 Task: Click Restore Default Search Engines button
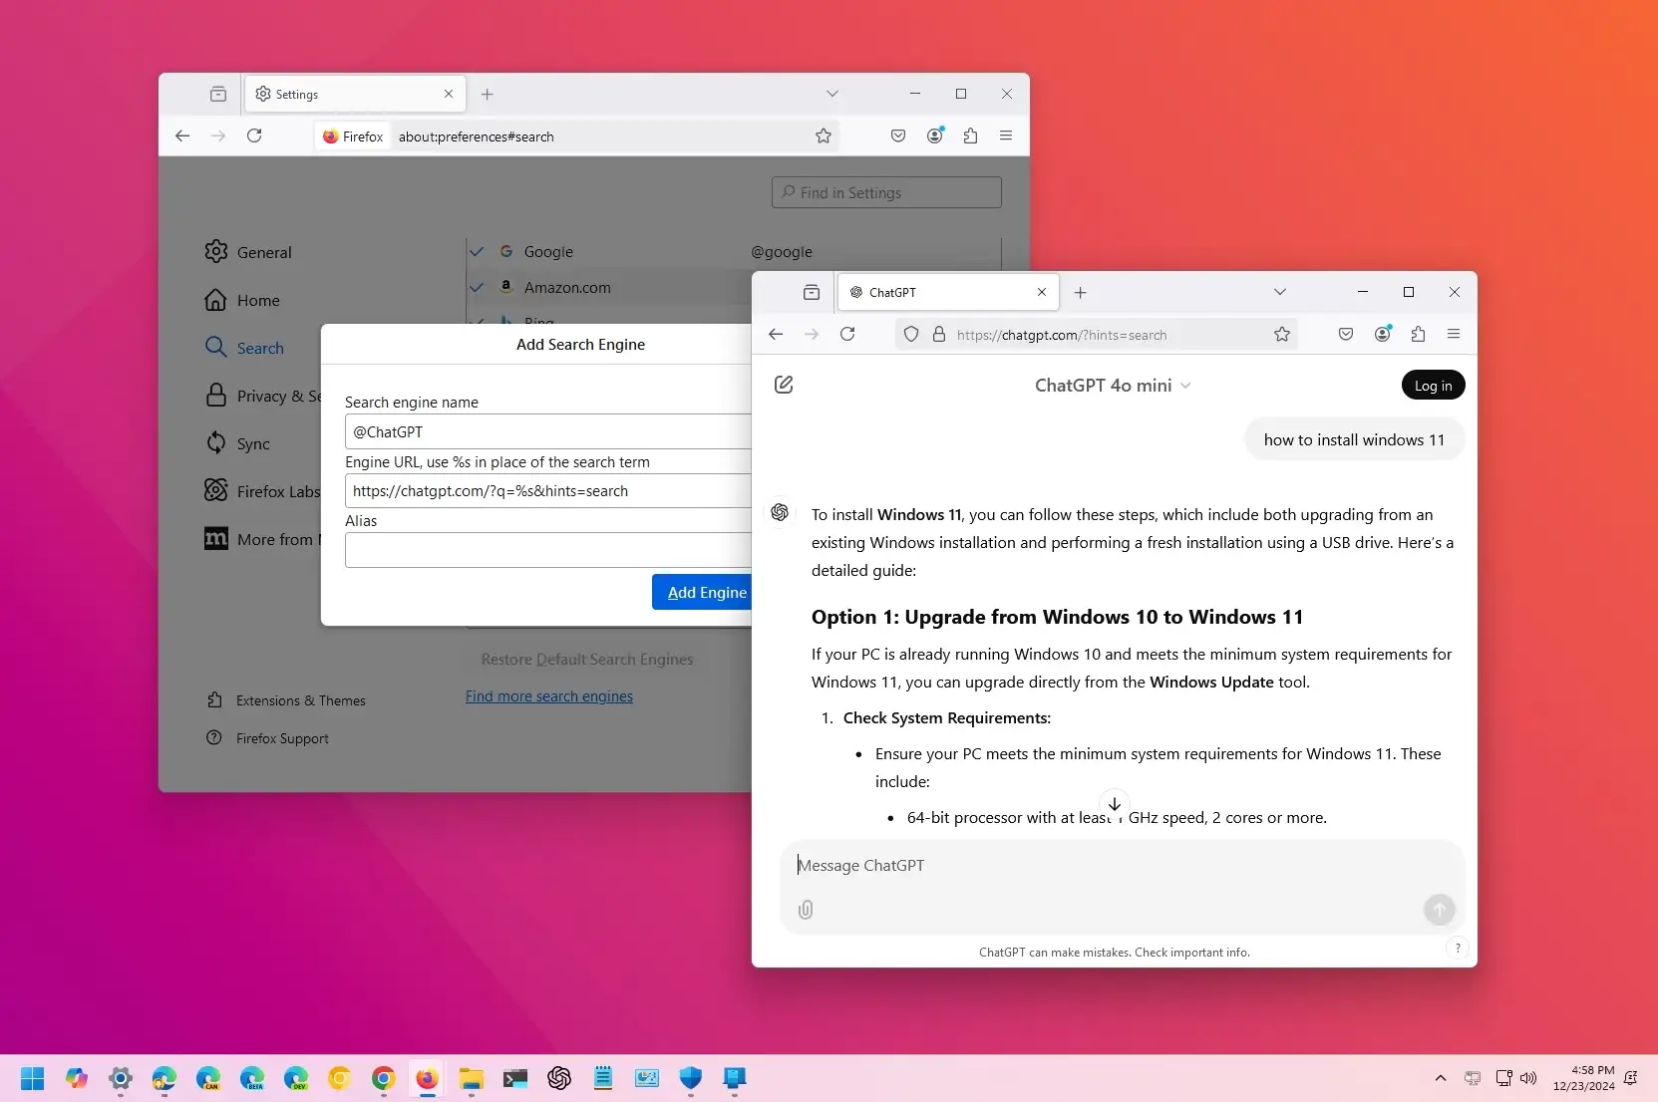point(587,660)
